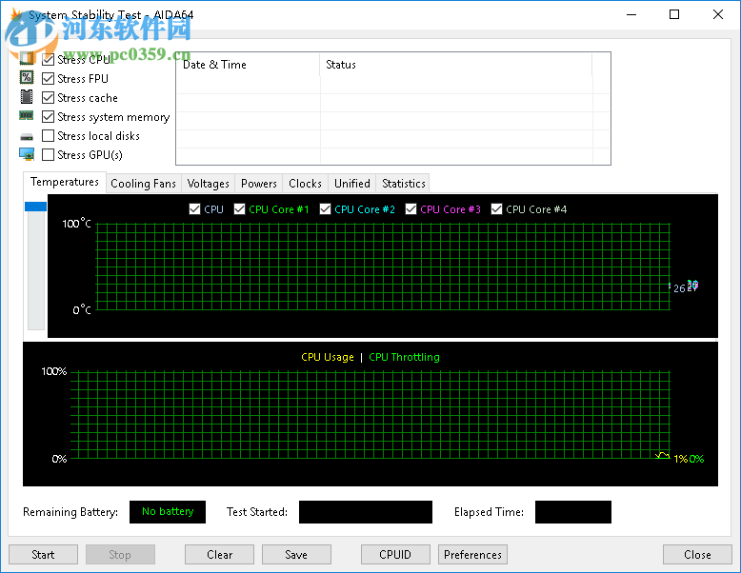Click the local disks drive icon
The image size is (741, 573).
pos(27,136)
